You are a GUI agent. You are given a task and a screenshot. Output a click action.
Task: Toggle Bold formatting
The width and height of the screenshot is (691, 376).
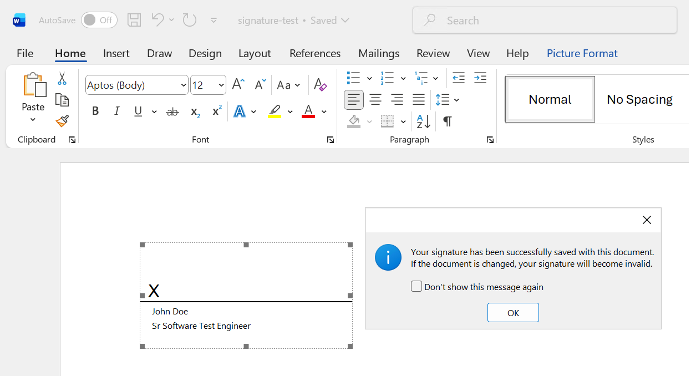tap(95, 111)
